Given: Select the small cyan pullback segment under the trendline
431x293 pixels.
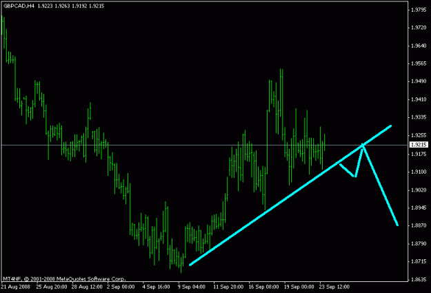Looking at the screenshot, I should [x=347, y=170].
